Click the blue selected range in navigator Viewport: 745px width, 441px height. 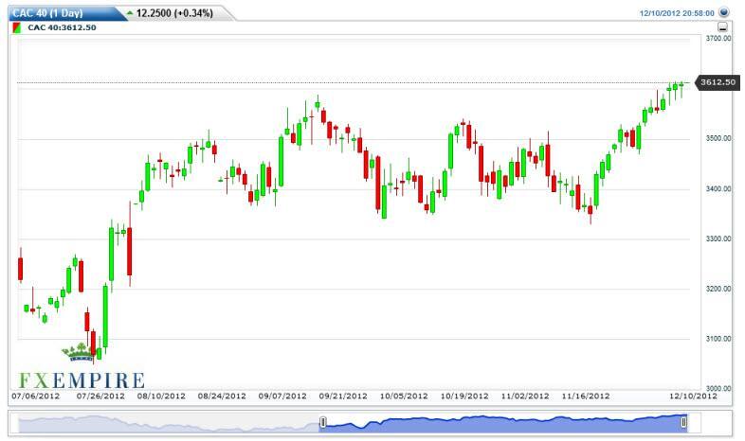coord(502,422)
